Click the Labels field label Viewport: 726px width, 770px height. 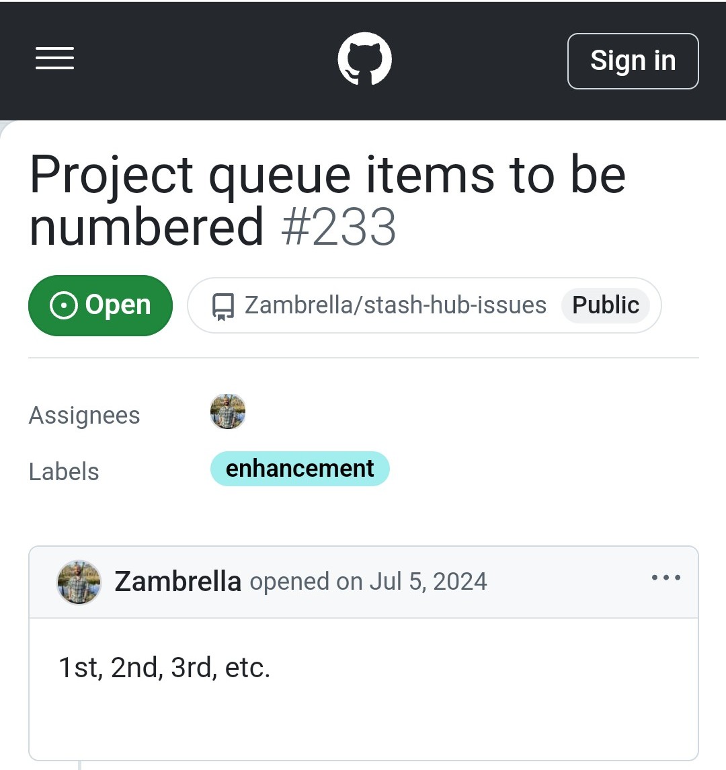point(64,472)
